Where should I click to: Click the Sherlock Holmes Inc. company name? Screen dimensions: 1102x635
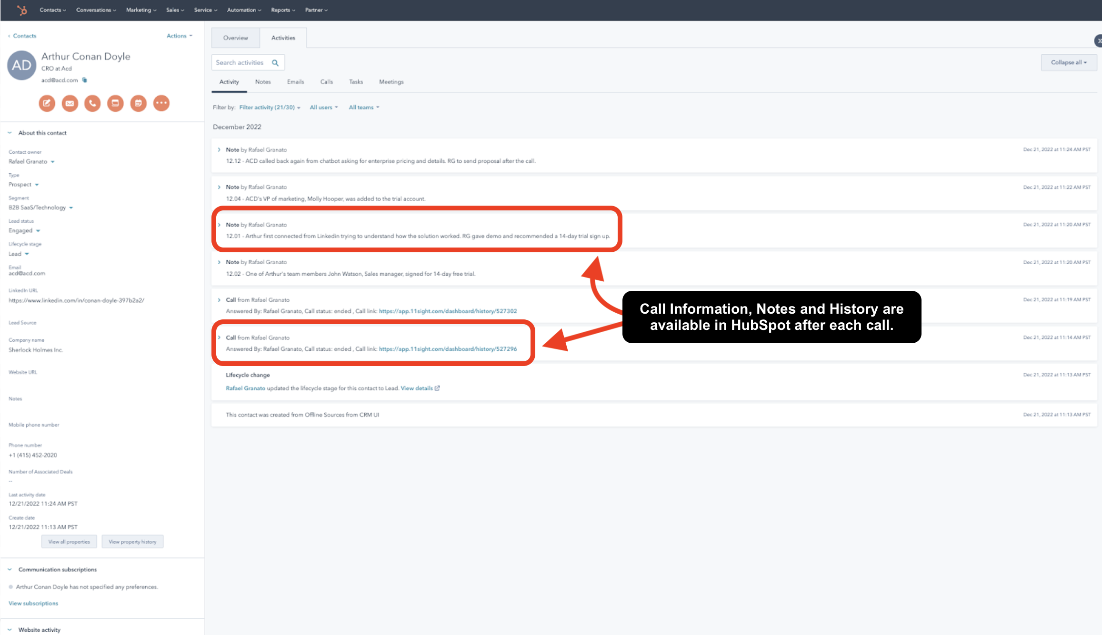[x=36, y=350]
